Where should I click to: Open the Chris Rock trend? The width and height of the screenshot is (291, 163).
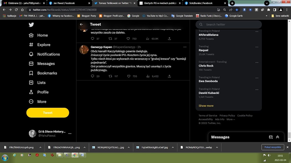(206, 66)
